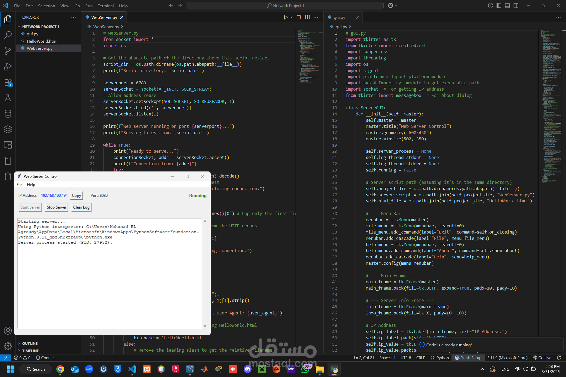The height and width of the screenshot is (377, 566).
Task: Open more actions for WebServer.py editor
Action: (x=316, y=17)
